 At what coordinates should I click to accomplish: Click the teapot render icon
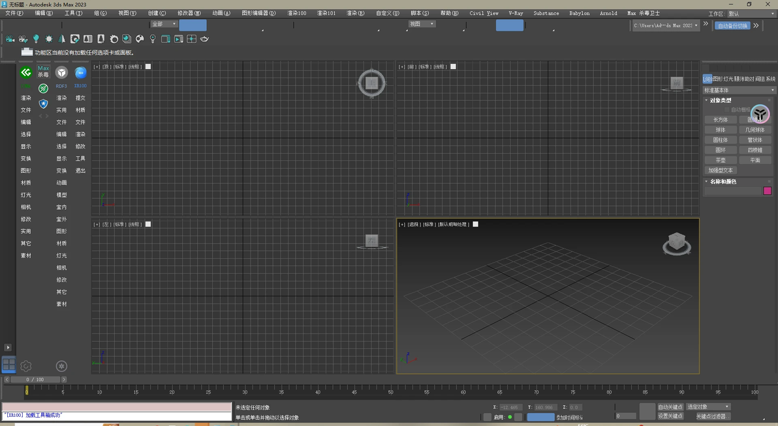[204, 38]
